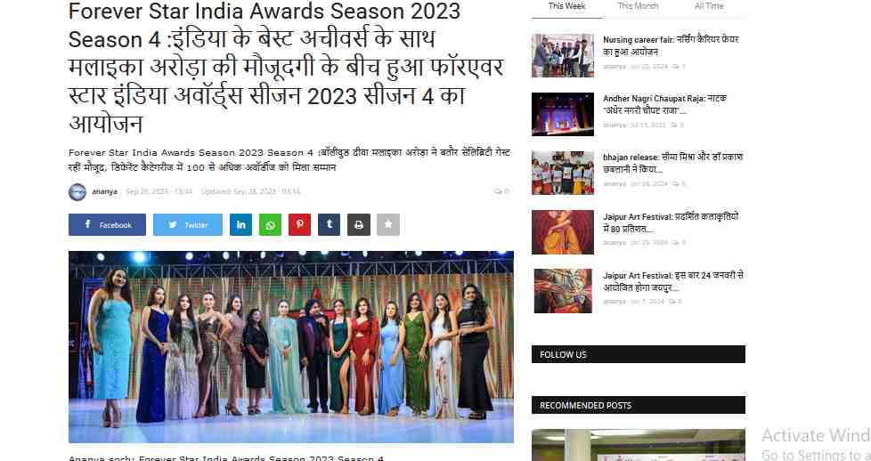871x461 pixels.
Task: Switch to This Month tab
Action: pos(638,6)
